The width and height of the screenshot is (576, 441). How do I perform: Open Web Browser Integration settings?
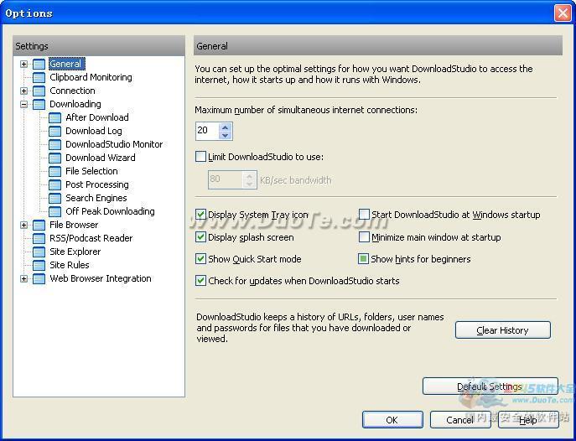[x=101, y=278]
